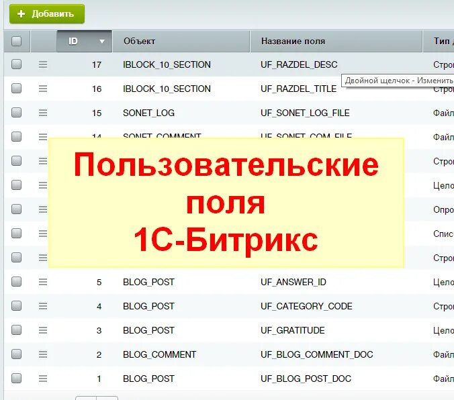Check the row 15 SONET_LOG checkbox

coord(17,112)
